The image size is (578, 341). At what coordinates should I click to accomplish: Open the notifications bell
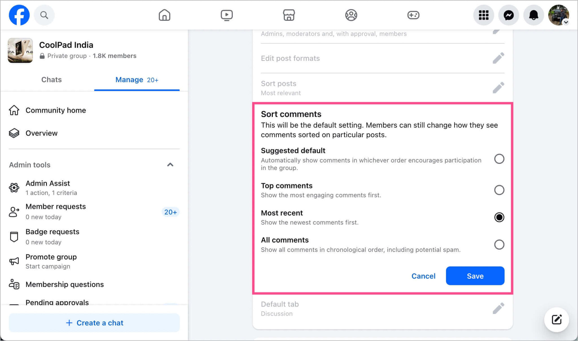[x=533, y=15]
